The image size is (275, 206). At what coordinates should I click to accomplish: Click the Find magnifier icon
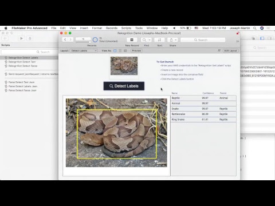(144, 39)
